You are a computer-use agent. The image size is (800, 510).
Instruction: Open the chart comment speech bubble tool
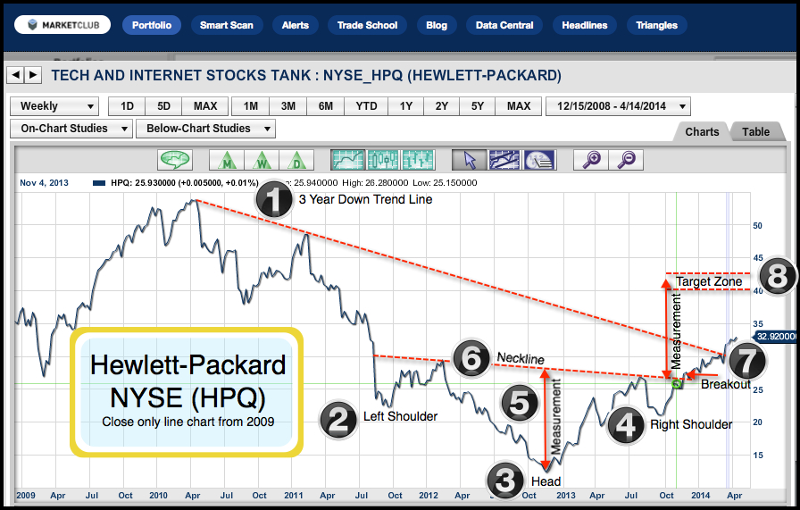point(175,160)
